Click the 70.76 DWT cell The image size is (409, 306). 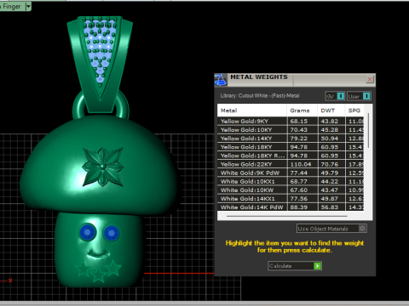tap(331, 164)
